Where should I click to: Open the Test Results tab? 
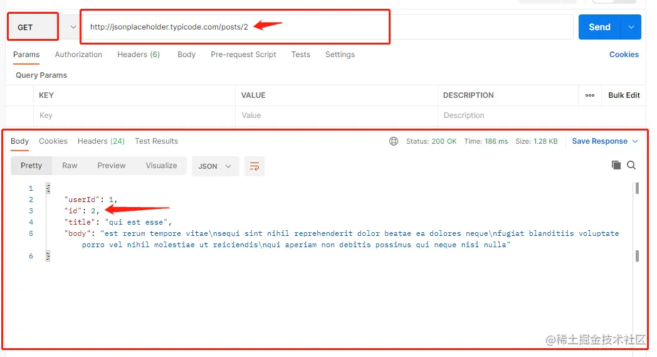point(156,141)
